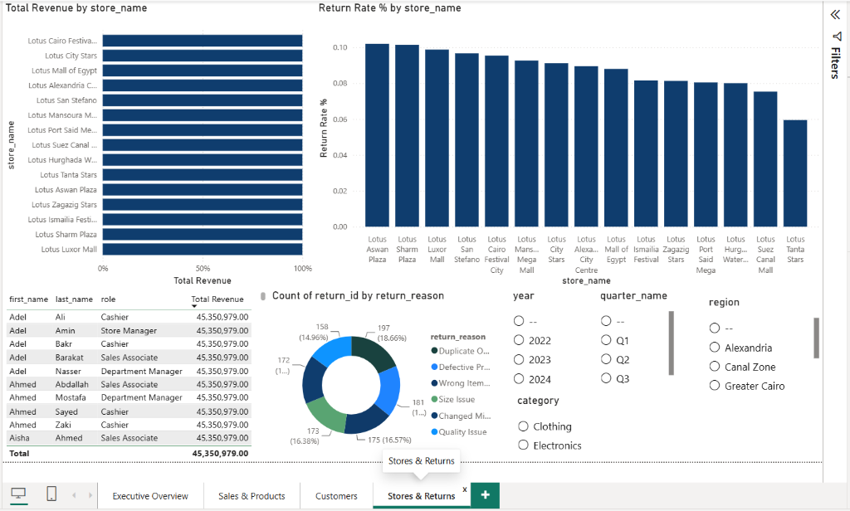Screen dimensions: 850x511
Task: Click the last_name column header
Action: (x=74, y=299)
